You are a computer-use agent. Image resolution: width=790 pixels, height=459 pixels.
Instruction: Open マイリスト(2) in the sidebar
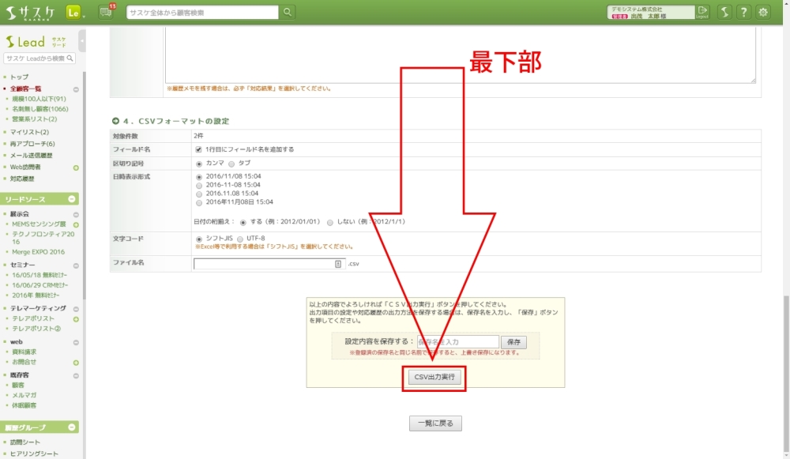click(29, 132)
